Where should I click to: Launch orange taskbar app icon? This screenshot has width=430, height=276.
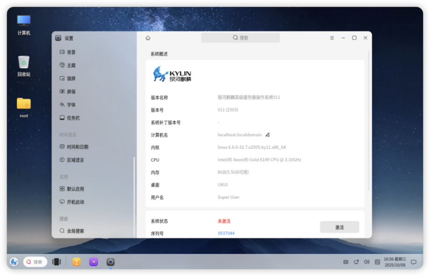(x=77, y=262)
